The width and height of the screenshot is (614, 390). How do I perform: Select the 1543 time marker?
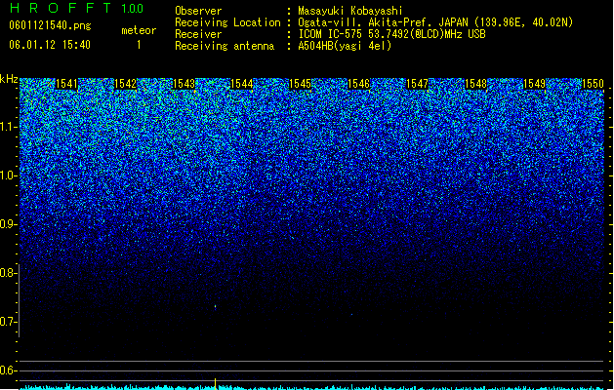coord(184,84)
